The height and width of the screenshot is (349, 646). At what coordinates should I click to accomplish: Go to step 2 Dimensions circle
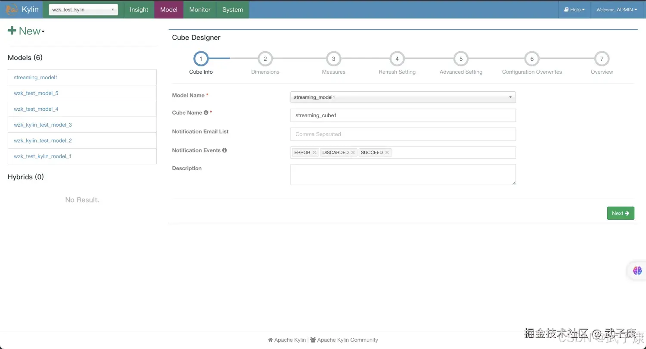(x=265, y=59)
